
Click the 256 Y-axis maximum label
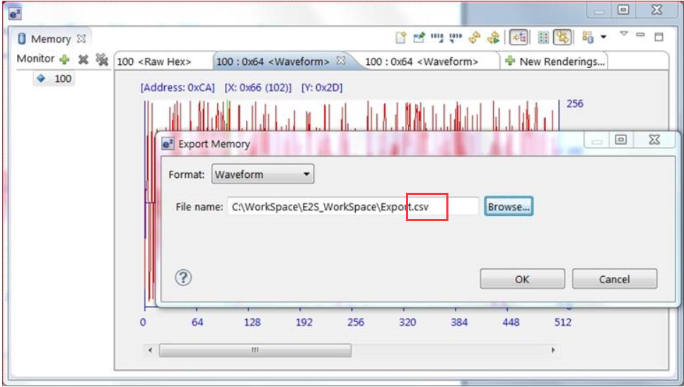coord(574,104)
